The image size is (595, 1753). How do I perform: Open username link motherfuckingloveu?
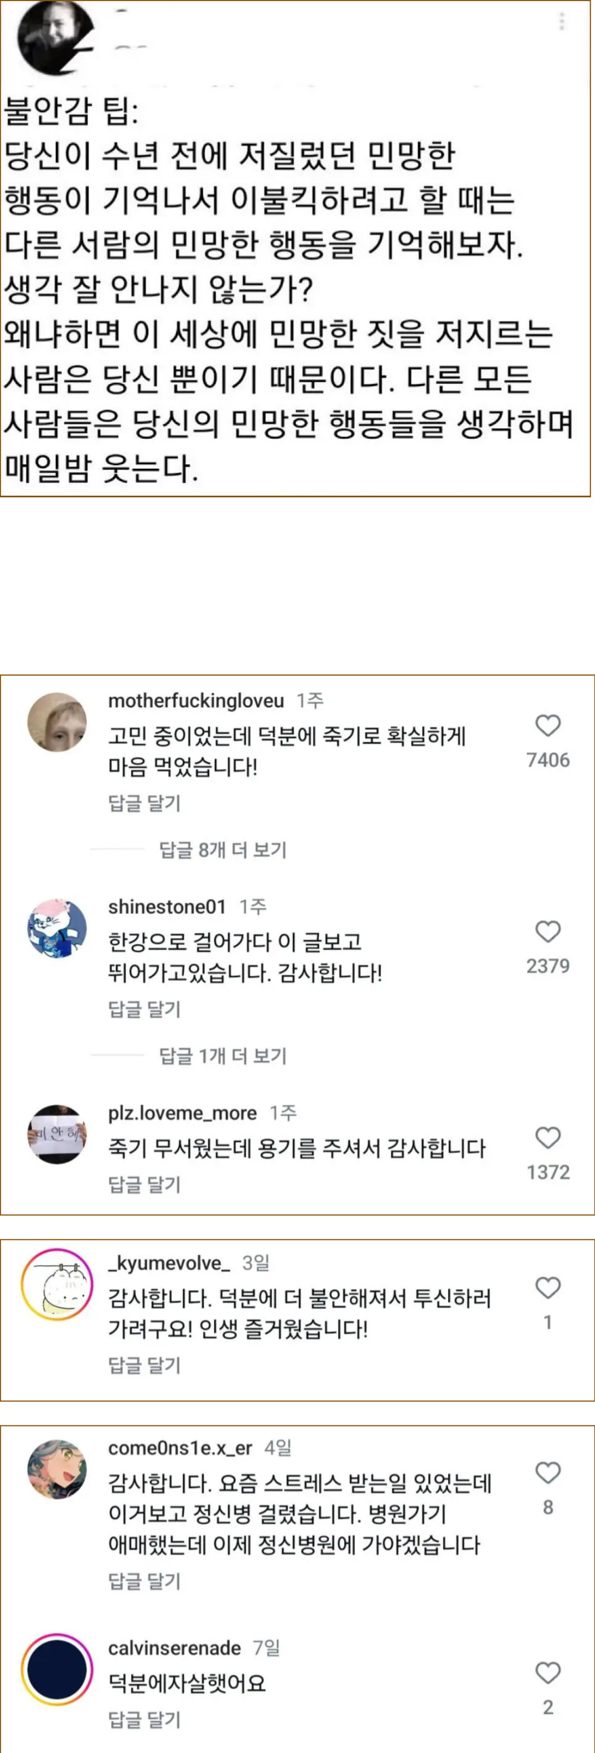point(196,700)
